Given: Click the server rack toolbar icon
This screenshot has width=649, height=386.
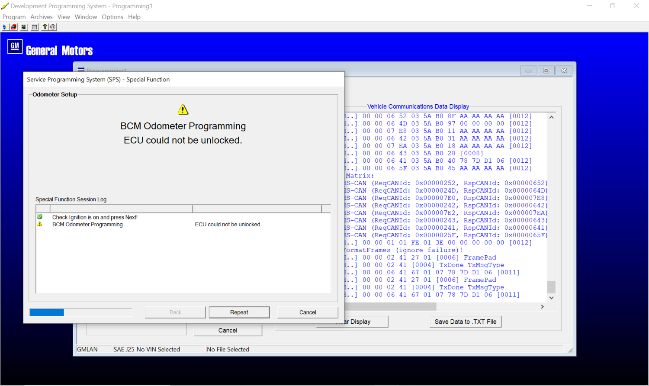Looking at the screenshot, I should tap(24, 27).
